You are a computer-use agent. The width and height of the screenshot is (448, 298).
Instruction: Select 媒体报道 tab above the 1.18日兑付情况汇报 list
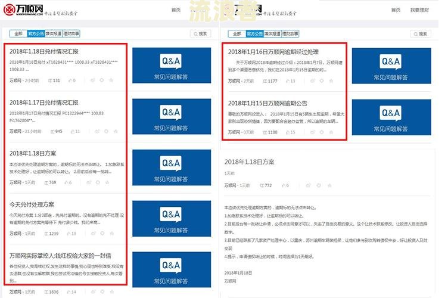tap(54, 34)
